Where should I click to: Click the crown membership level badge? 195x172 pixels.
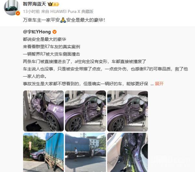click(53, 4)
